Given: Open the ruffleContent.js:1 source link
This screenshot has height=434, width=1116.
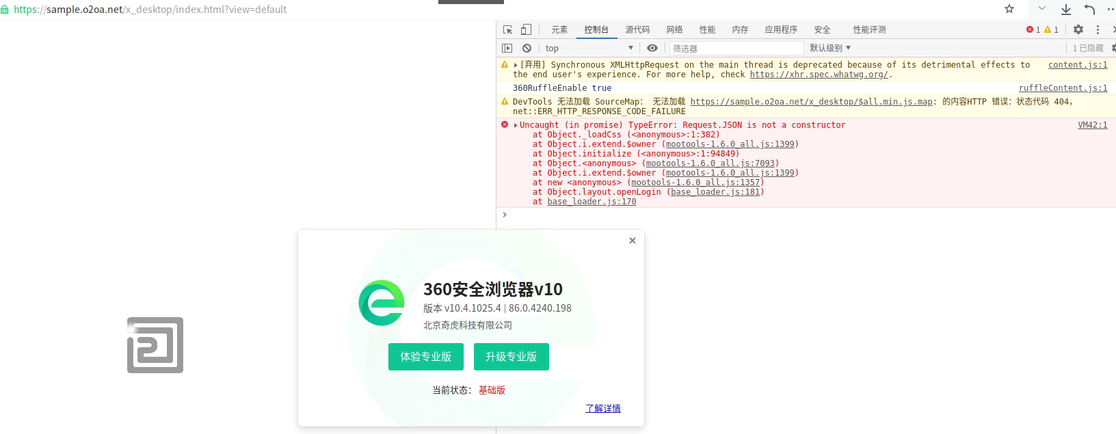Looking at the screenshot, I should (x=1063, y=88).
